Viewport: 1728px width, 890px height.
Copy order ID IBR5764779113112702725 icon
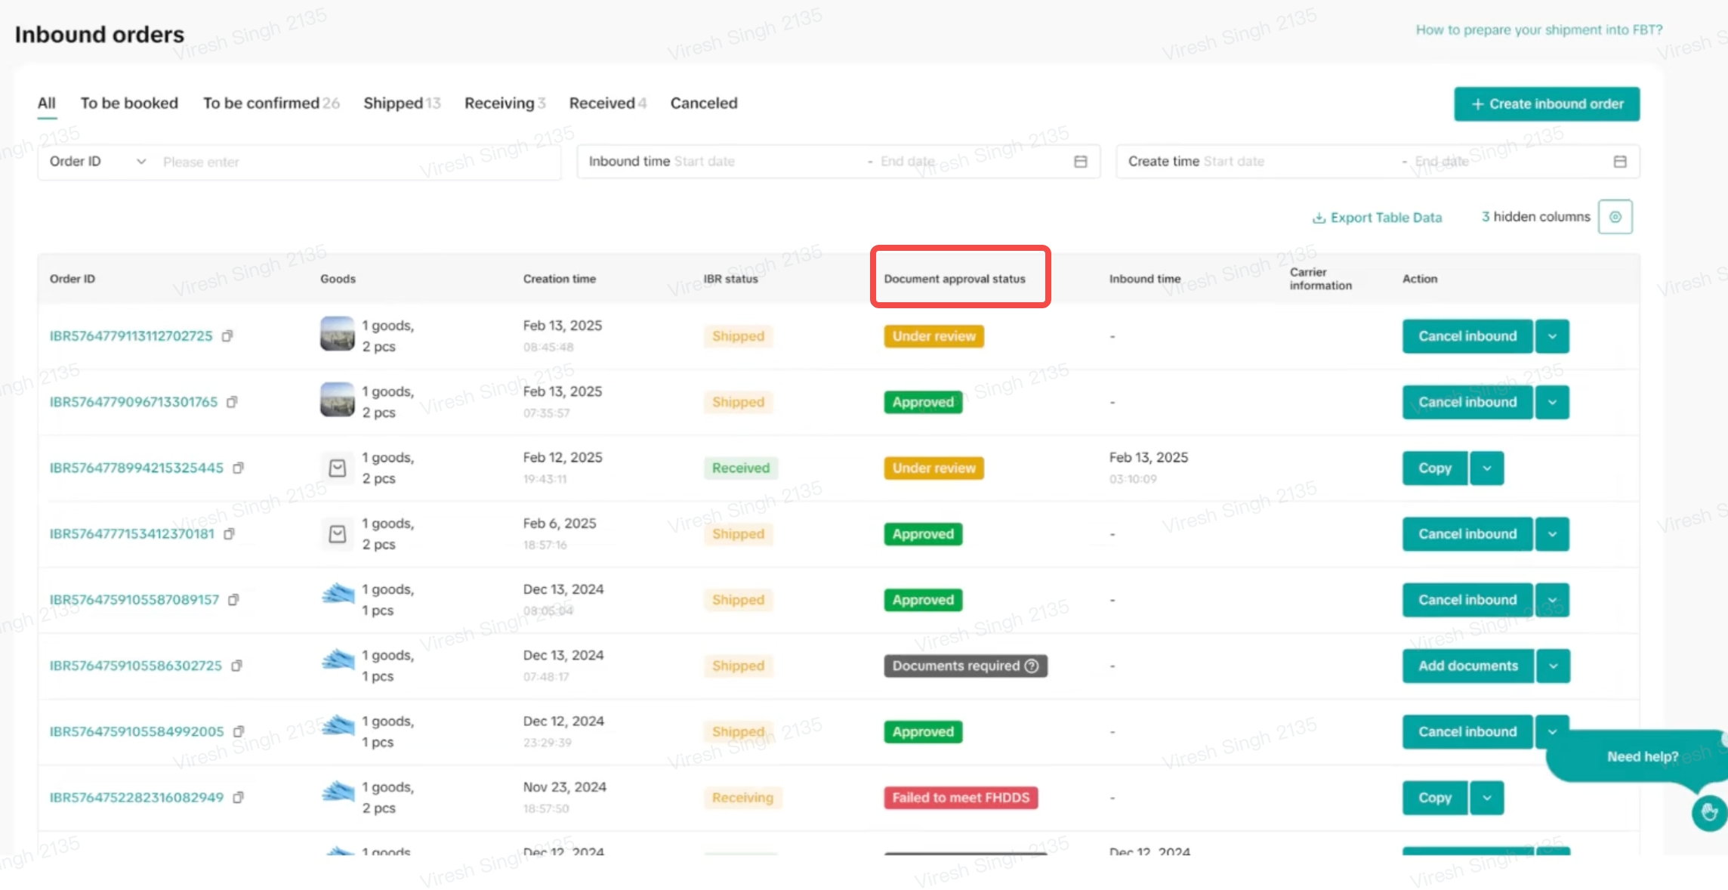click(227, 336)
